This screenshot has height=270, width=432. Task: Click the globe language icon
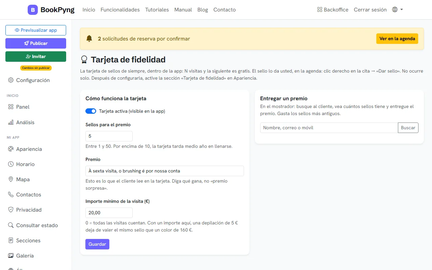click(395, 9)
